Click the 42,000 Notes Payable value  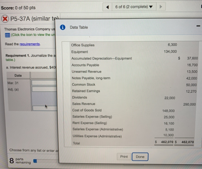tap(192, 78)
